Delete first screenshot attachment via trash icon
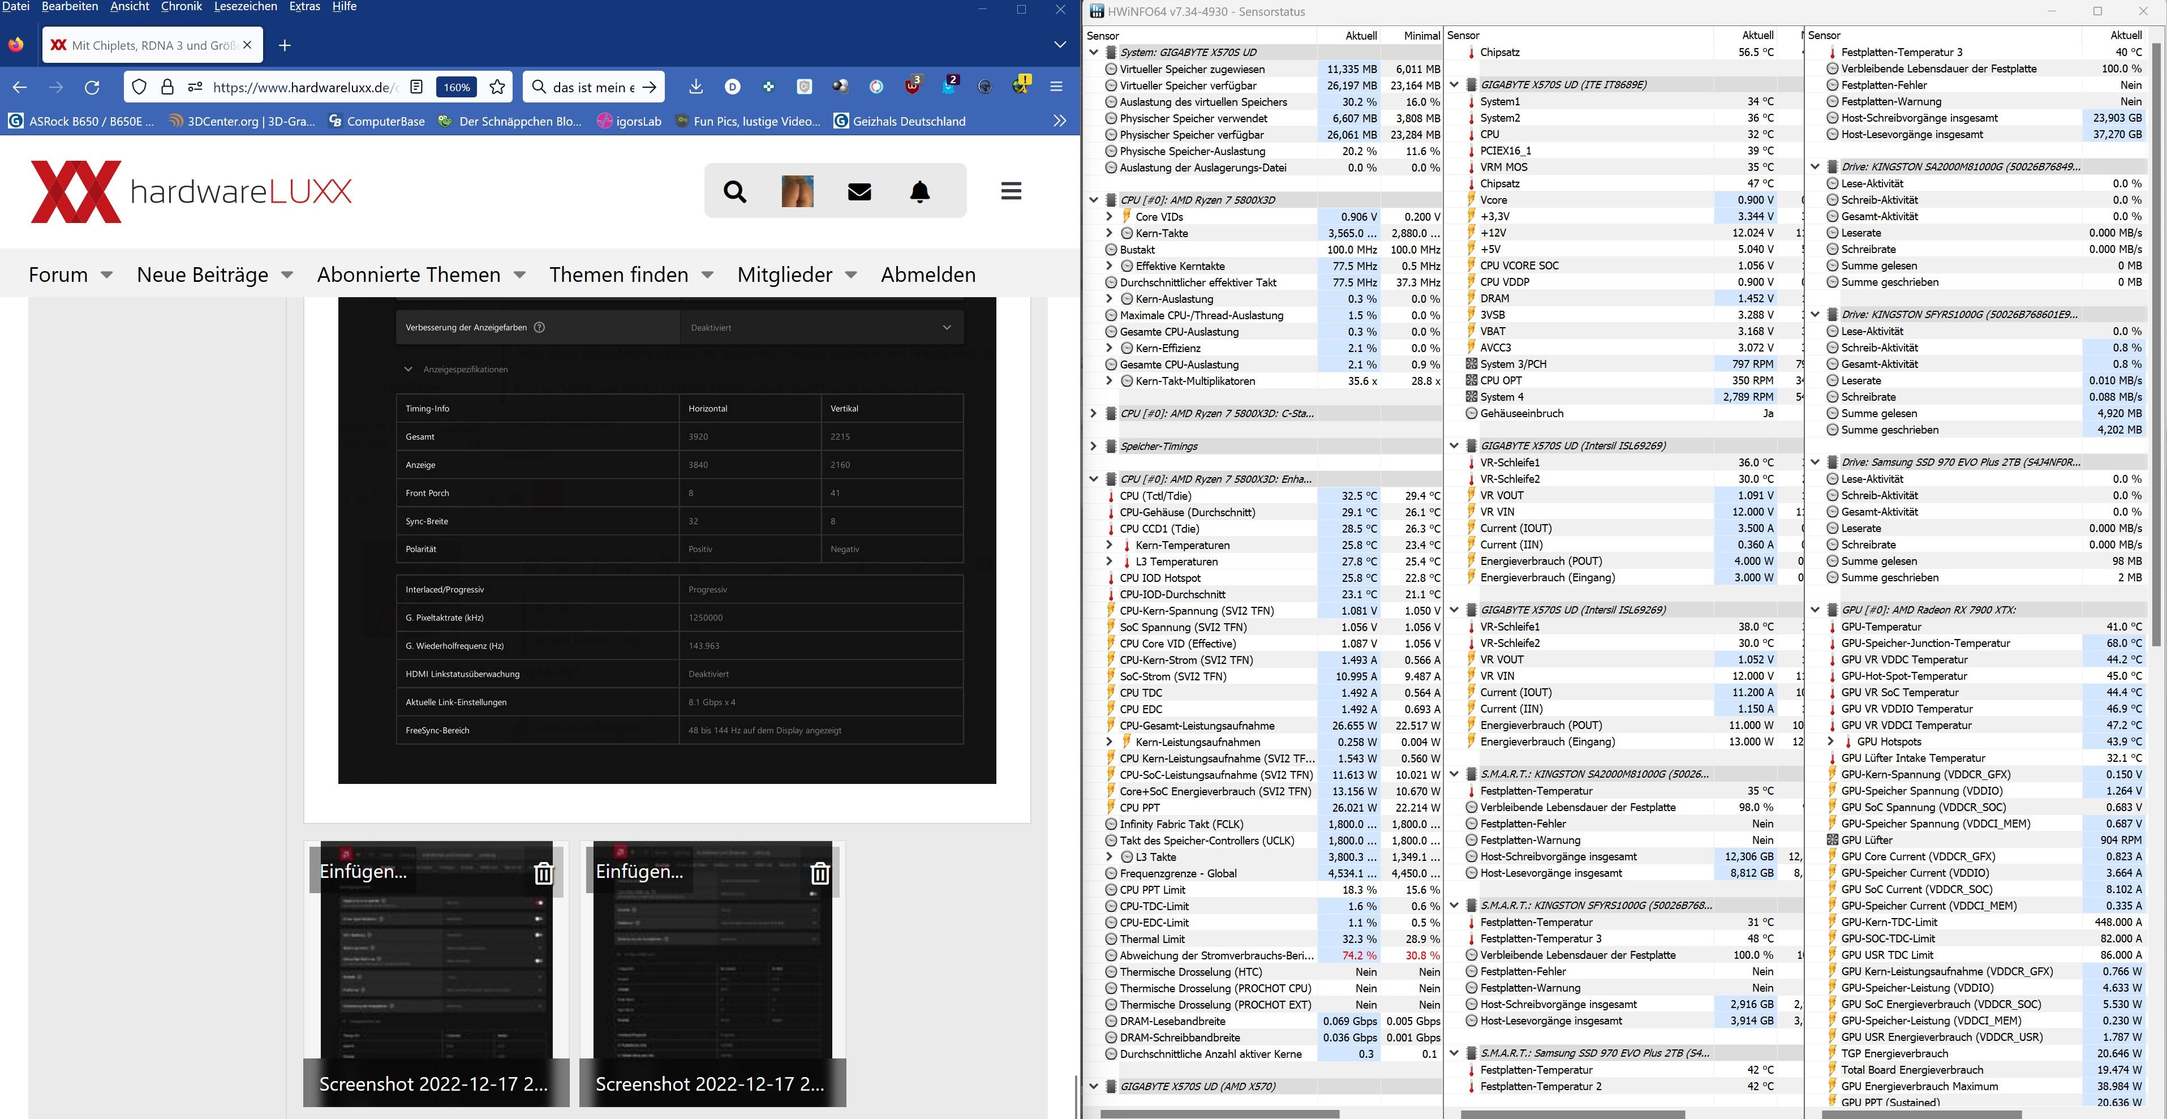Image resolution: width=2167 pixels, height=1119 pixels. point(543,873)
